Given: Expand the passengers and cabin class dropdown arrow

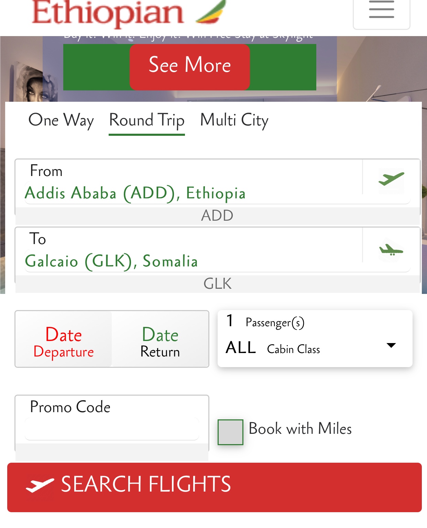Looking at the screenshot, I should click(391, 345).
